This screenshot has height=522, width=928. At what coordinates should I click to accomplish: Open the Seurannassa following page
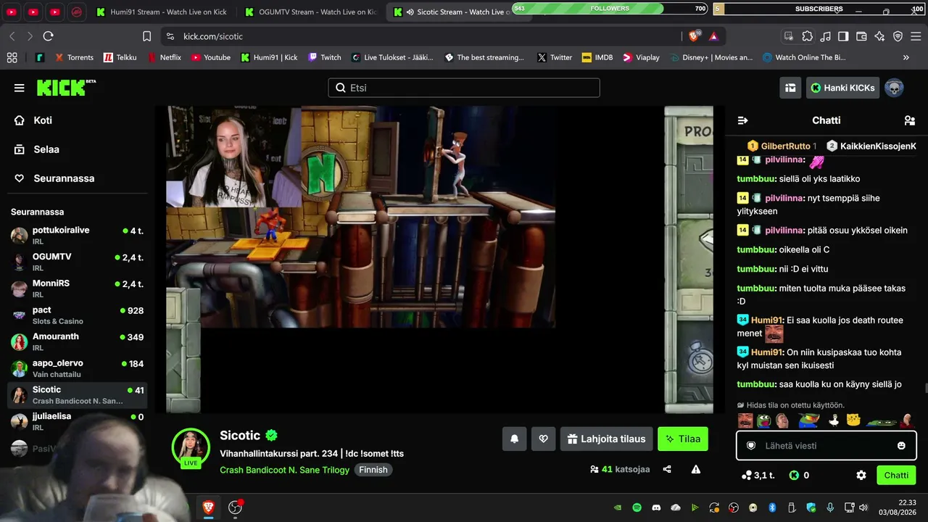[64, 178]
